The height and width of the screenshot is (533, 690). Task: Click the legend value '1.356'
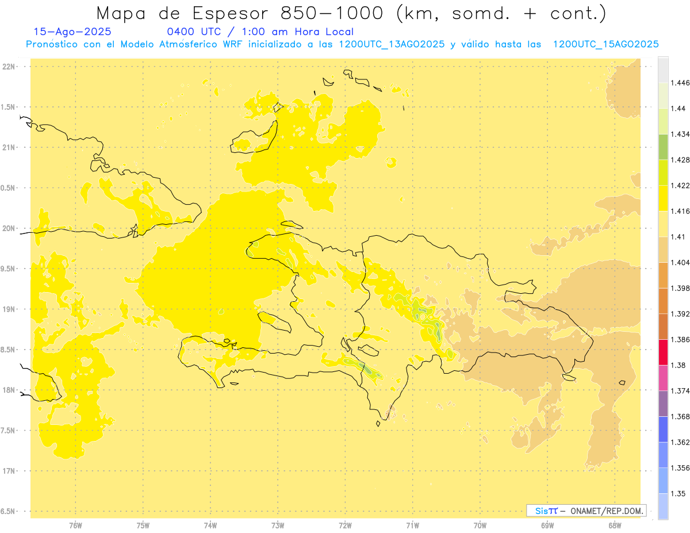tap(680, 468)
